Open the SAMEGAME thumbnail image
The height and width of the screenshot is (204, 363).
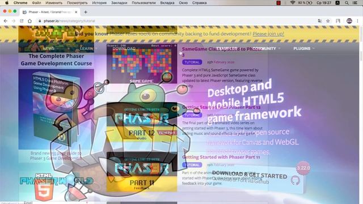pyautogui.click(x=142, y=63)
